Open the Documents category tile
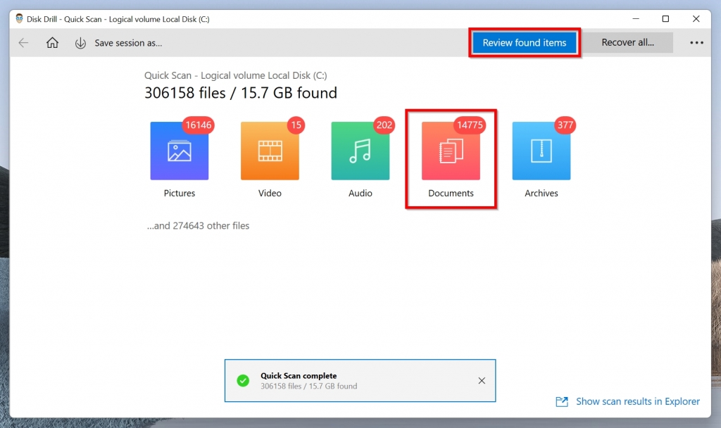This screenshot has height=428, width=721. coord(451,151)
